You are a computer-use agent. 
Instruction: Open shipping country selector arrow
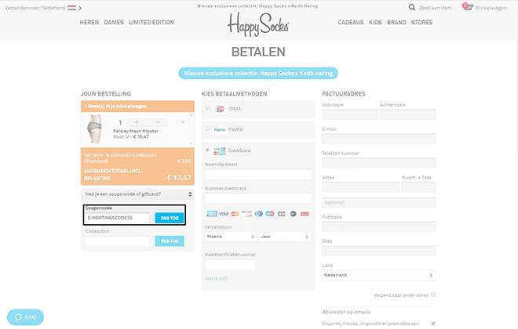point(80,8)
